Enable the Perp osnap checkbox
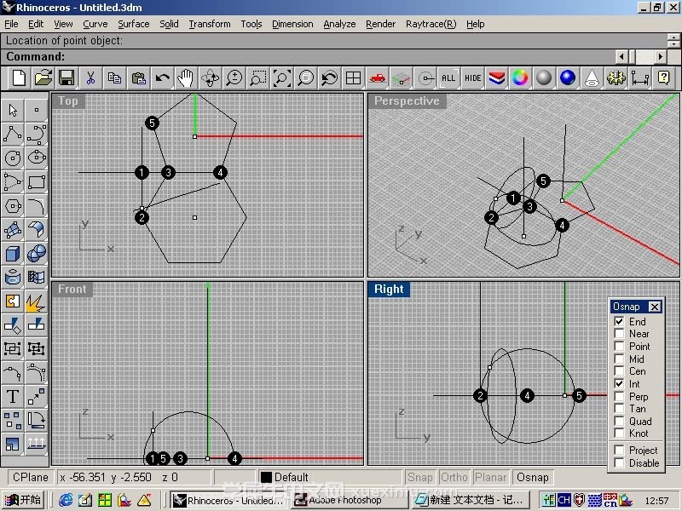 pos(620,396)
